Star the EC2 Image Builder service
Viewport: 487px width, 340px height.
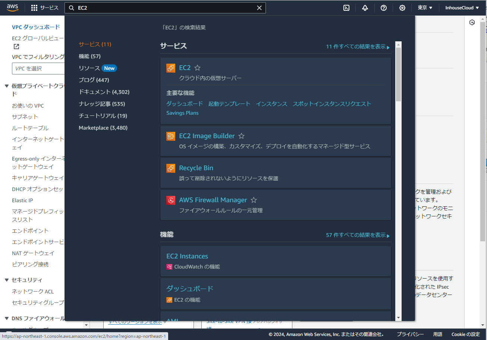coord(241,136)
